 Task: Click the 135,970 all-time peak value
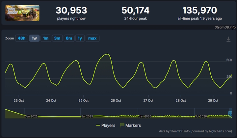[x=200, y=10]
